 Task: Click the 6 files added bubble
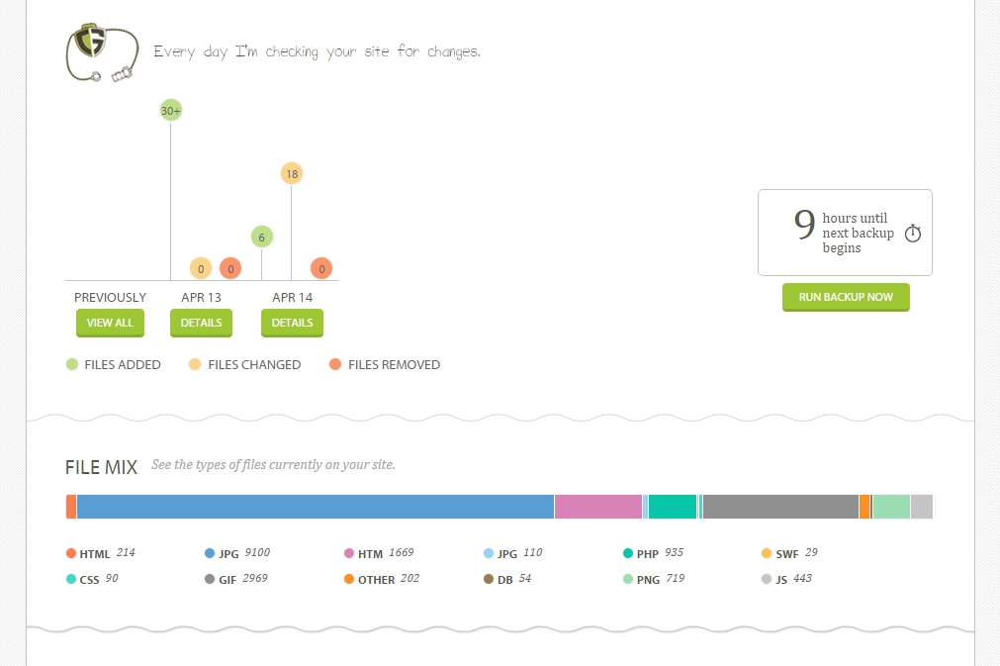coord(261,238)
